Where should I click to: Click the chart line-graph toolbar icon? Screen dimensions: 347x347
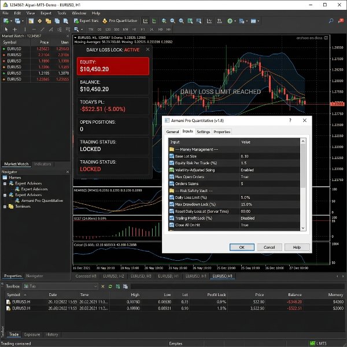(209, 21)
